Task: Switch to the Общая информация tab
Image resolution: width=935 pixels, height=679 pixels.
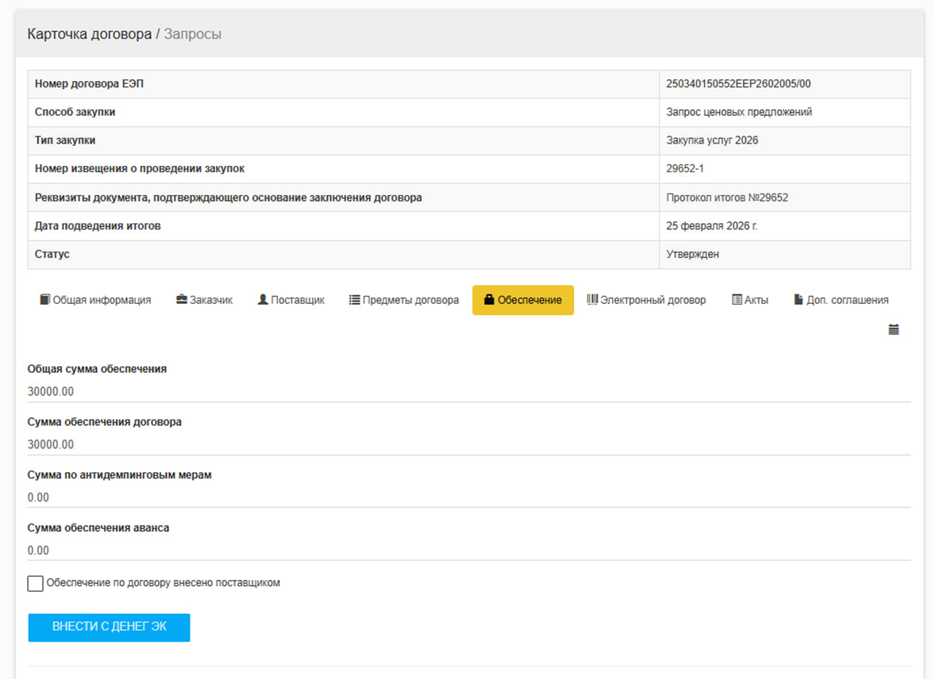Action: [102, 300]
